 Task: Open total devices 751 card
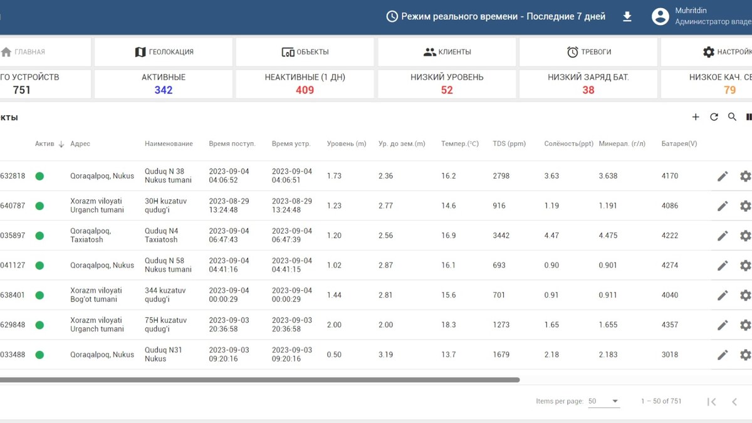(x=45, y=84)
